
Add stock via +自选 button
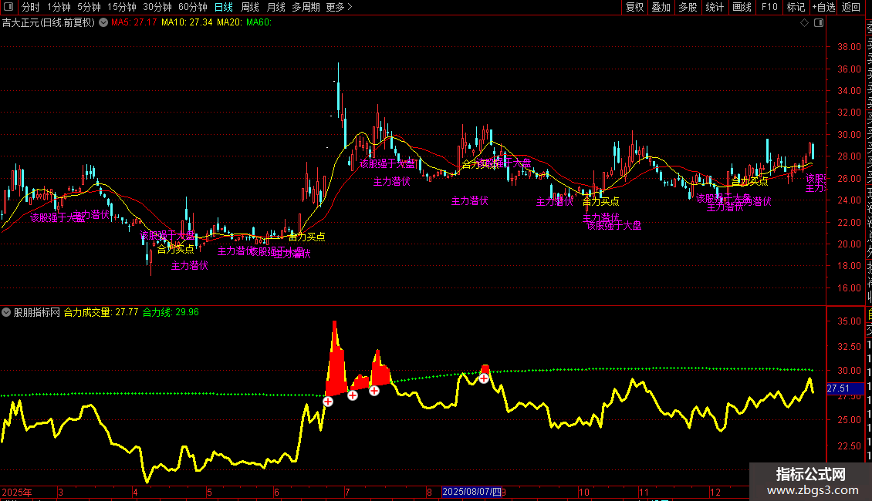pyautogui.click(x=823, y=7)
